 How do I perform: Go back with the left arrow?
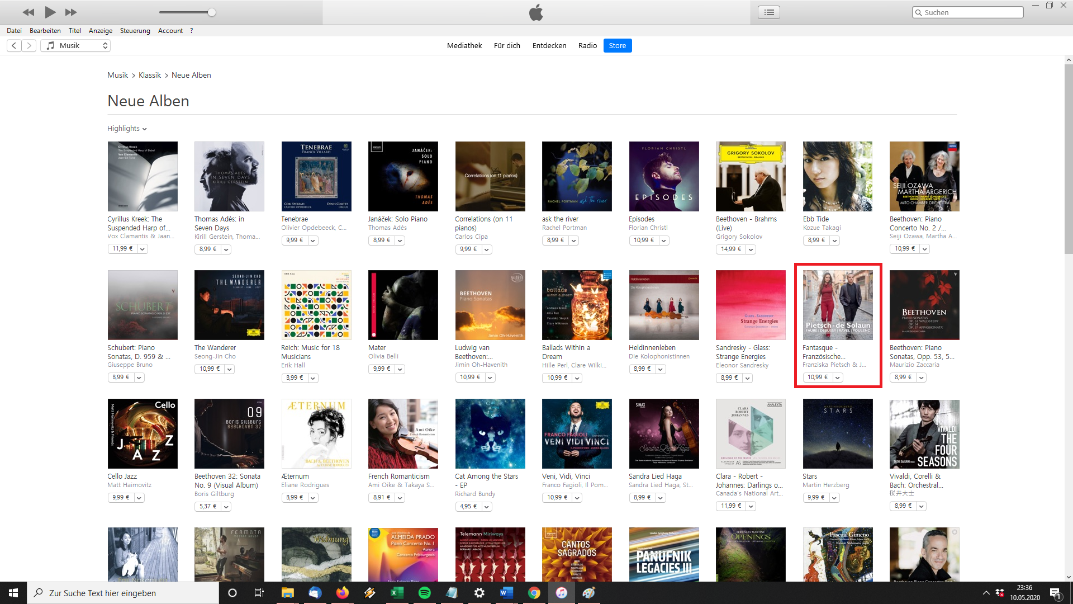point(14,46)
